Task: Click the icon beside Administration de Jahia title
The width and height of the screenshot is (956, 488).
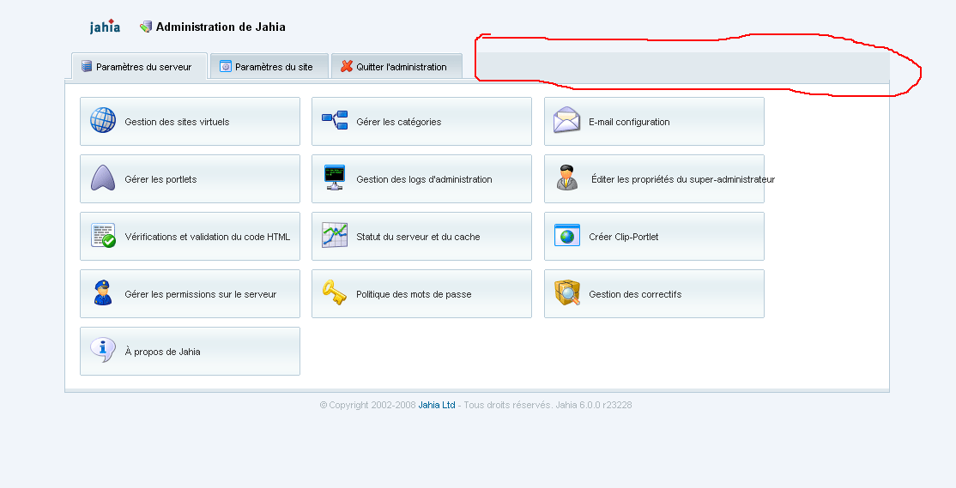Action: [146, 27]
